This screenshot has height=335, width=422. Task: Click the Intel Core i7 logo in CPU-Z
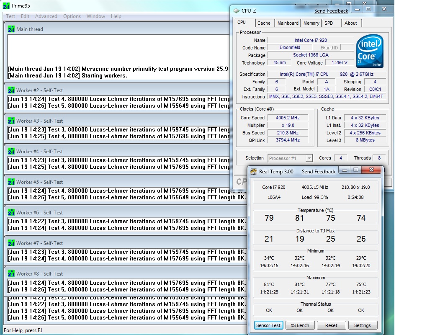pos(370,51)
